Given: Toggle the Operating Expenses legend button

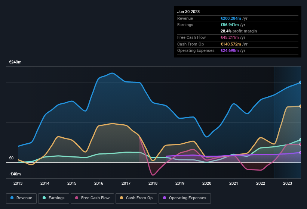Looking at the screenshot, I should [185, 198].
